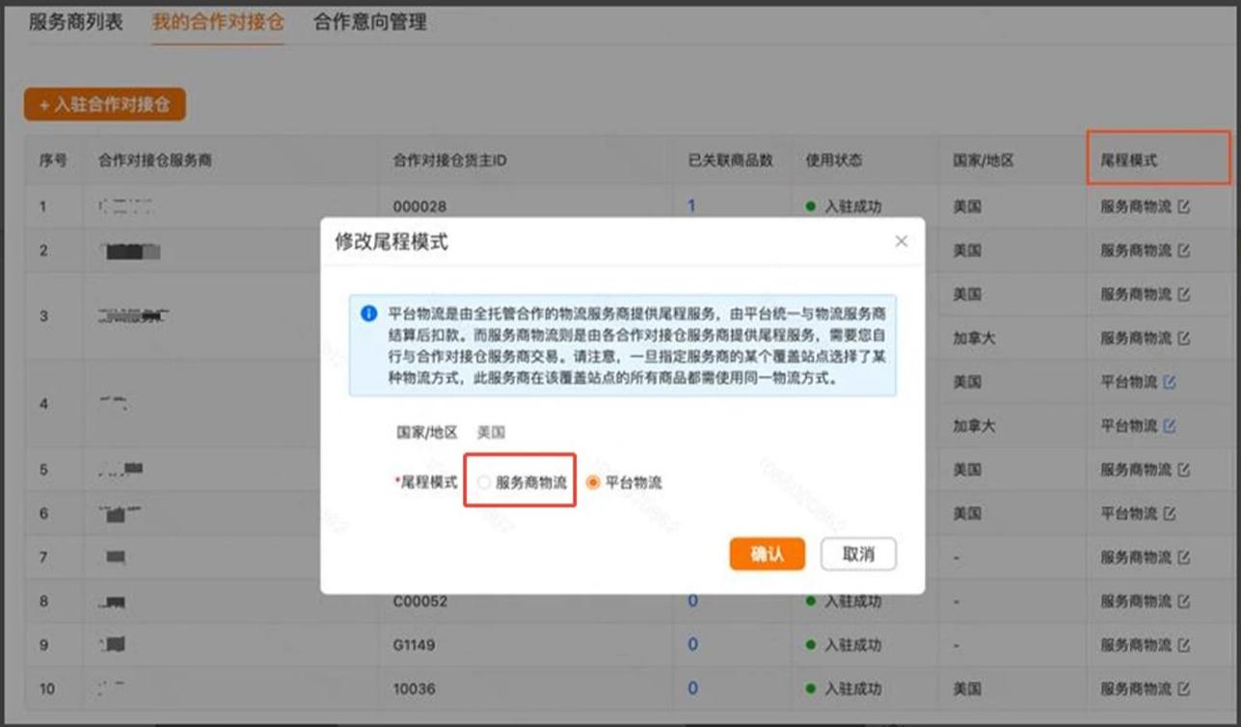
Task: 点击入驻合作对接仓按钮
Action: [x=104, y=104]
